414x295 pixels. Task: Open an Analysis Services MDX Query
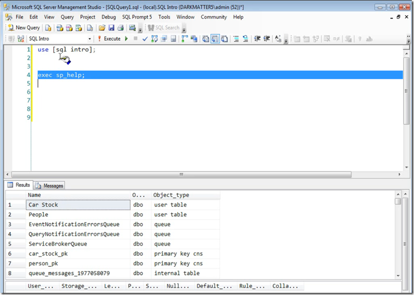(60, 28)
